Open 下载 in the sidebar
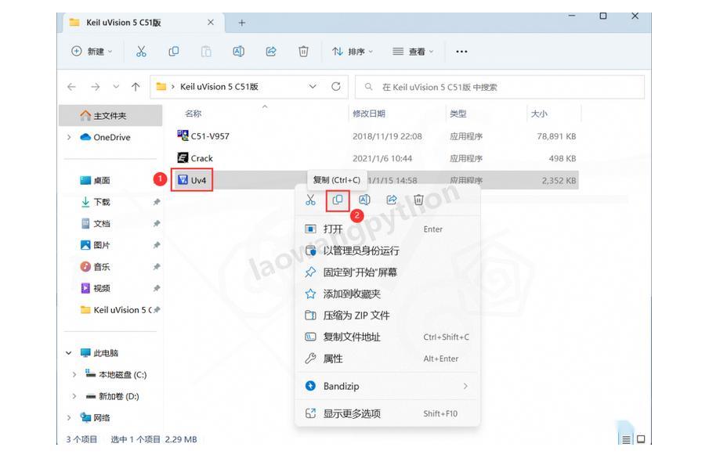The image size is (709, 458). (95, 202)
